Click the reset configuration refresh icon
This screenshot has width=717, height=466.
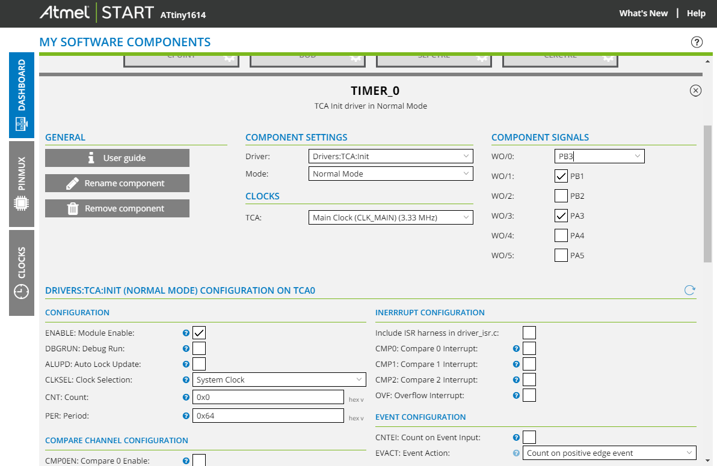coord(690,291)
